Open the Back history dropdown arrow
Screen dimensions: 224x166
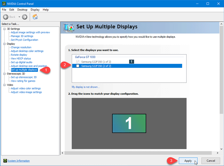coord(19,17)
